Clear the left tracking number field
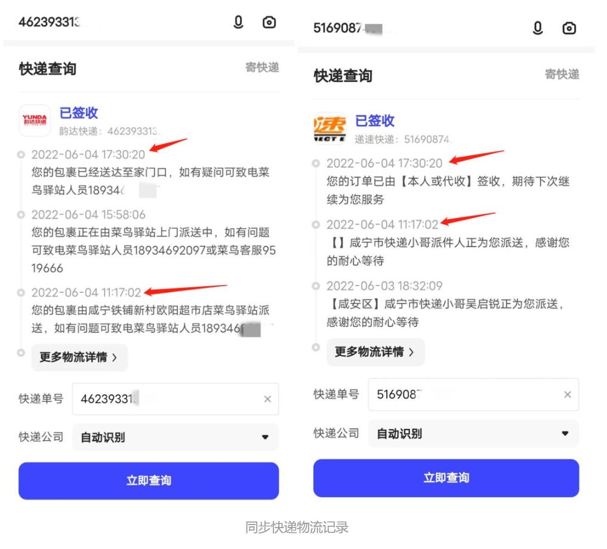 click(267, 398)
